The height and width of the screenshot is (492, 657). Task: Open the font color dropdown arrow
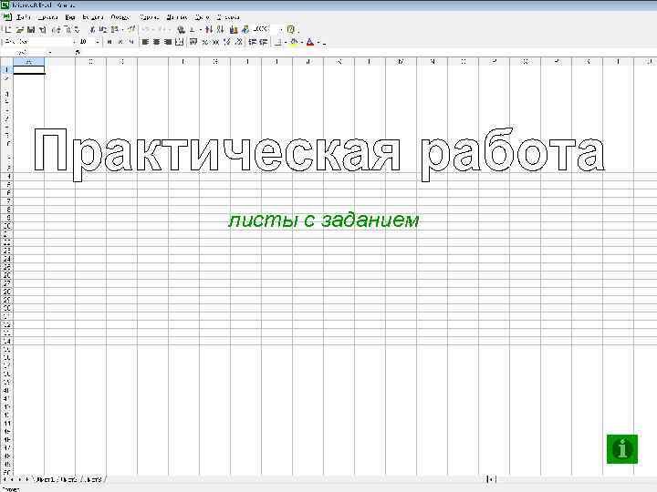(318, 42)
